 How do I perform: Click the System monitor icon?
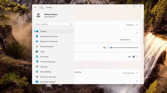point(37,31)
